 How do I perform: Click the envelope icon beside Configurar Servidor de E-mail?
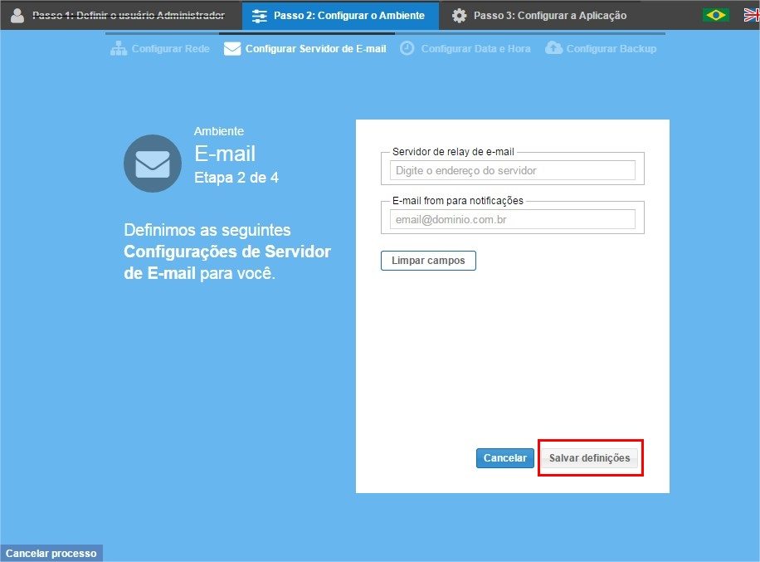(x=232, y=48)
